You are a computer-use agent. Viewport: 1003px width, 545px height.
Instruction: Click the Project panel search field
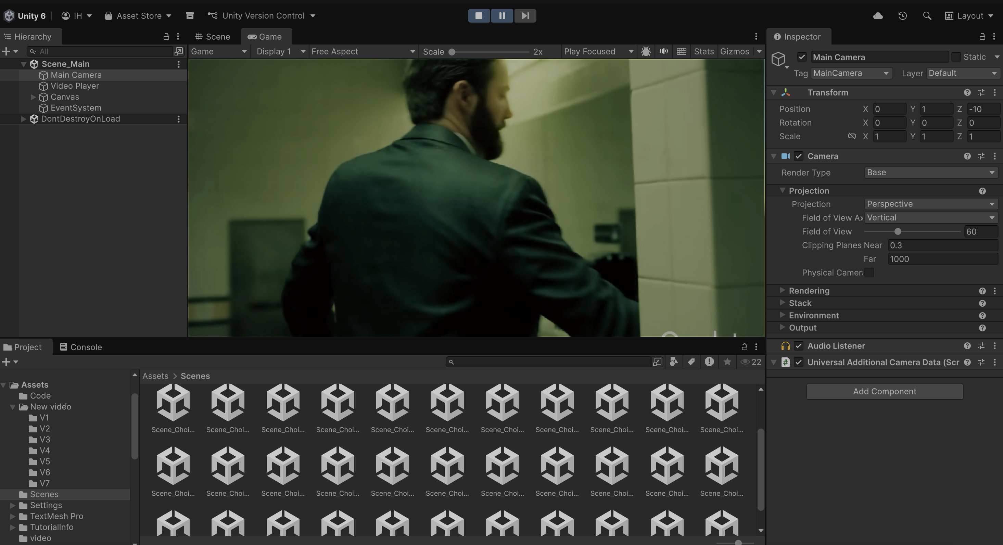549,362
